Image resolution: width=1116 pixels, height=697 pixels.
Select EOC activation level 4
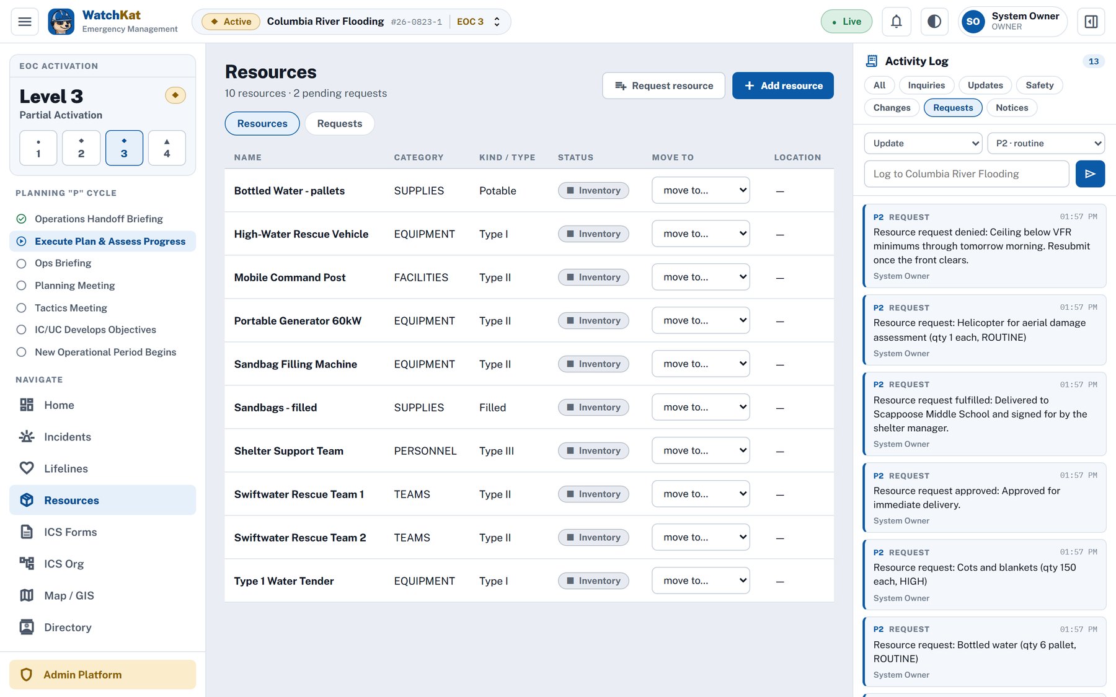point(167,148)
